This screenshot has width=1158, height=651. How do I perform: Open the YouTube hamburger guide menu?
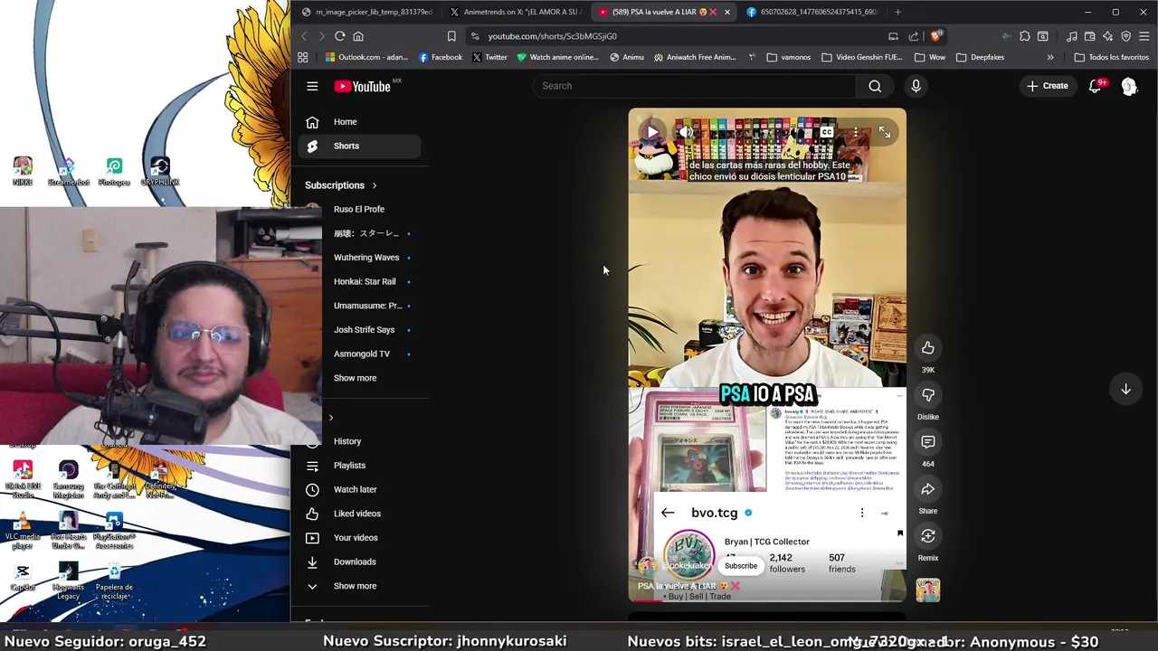point(312,86)
